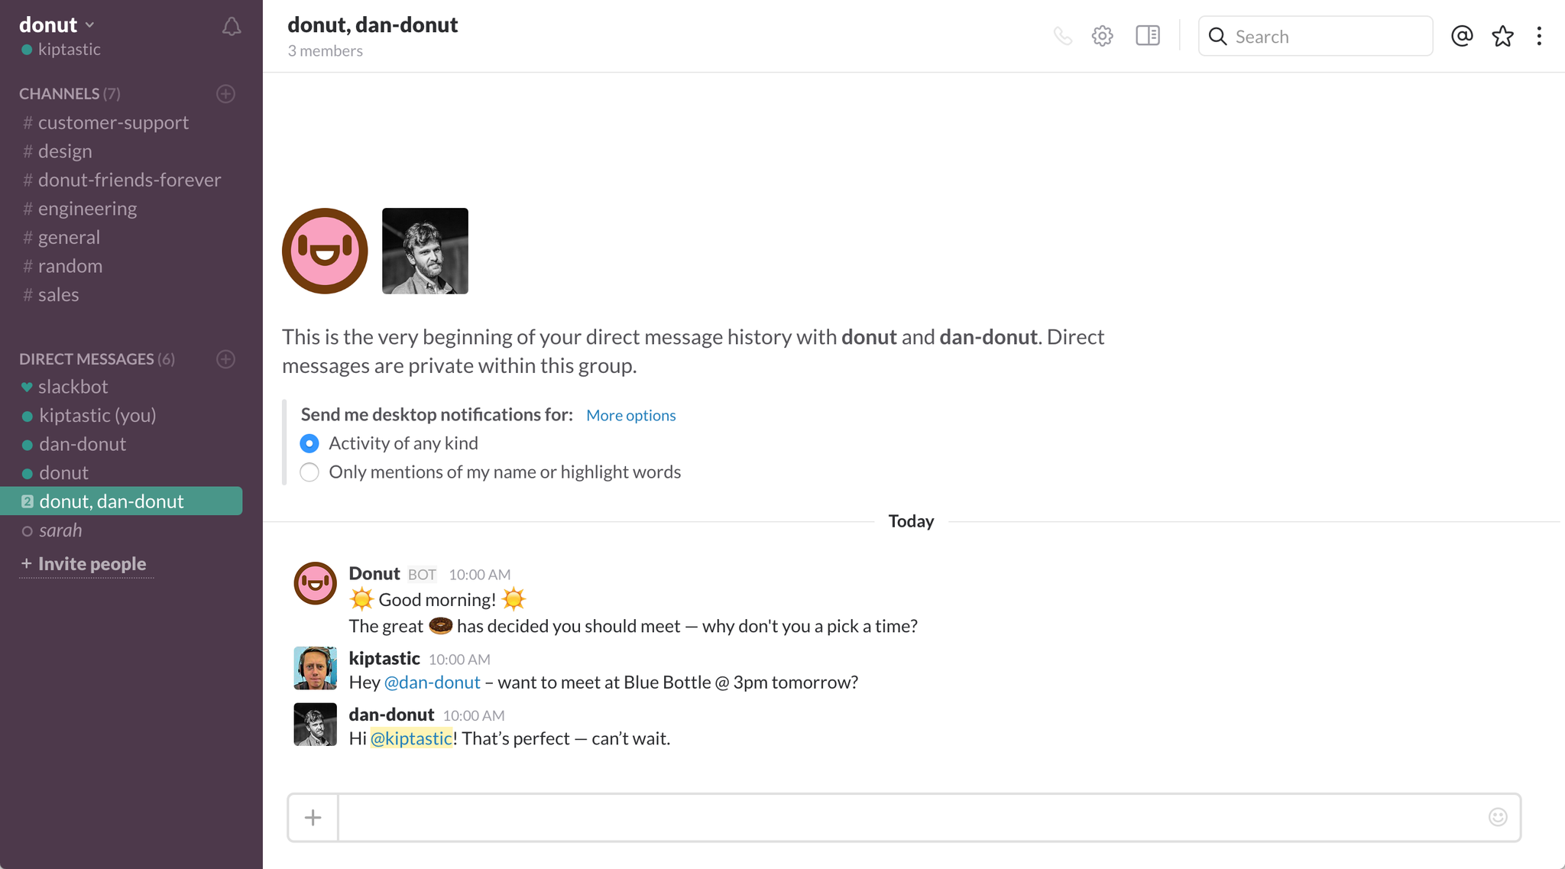Click inside the Search field
Image resolution: width=1565 pixels, height=869 pixels.
coord(1315,36)
